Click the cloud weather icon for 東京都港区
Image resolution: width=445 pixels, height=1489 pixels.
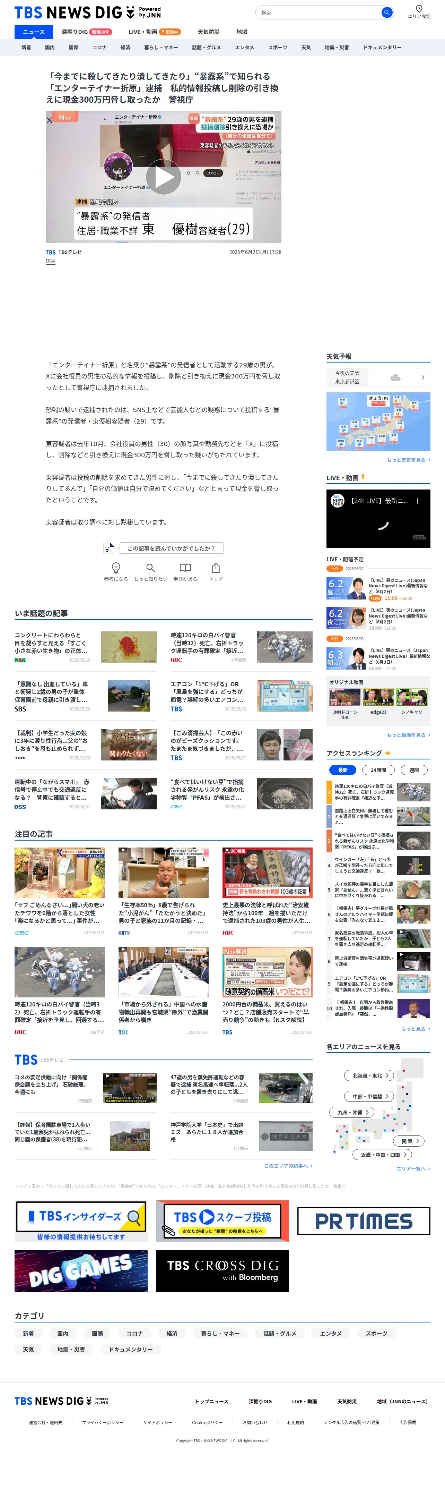point(395,377)
